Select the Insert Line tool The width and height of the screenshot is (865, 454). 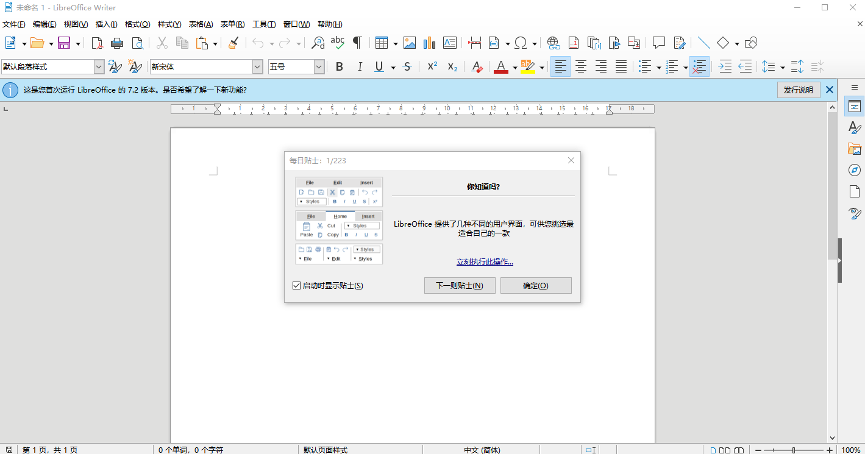(x=704, y=43)
